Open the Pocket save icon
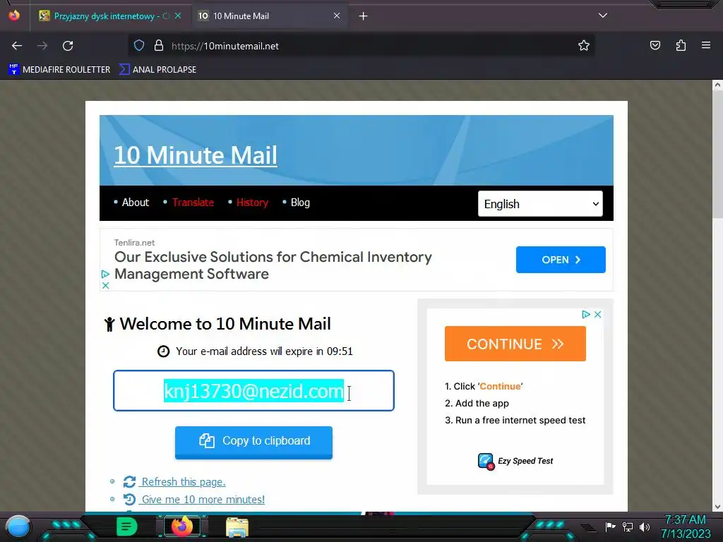The width and height of the screenshot is (723, 542). (655, 45)
